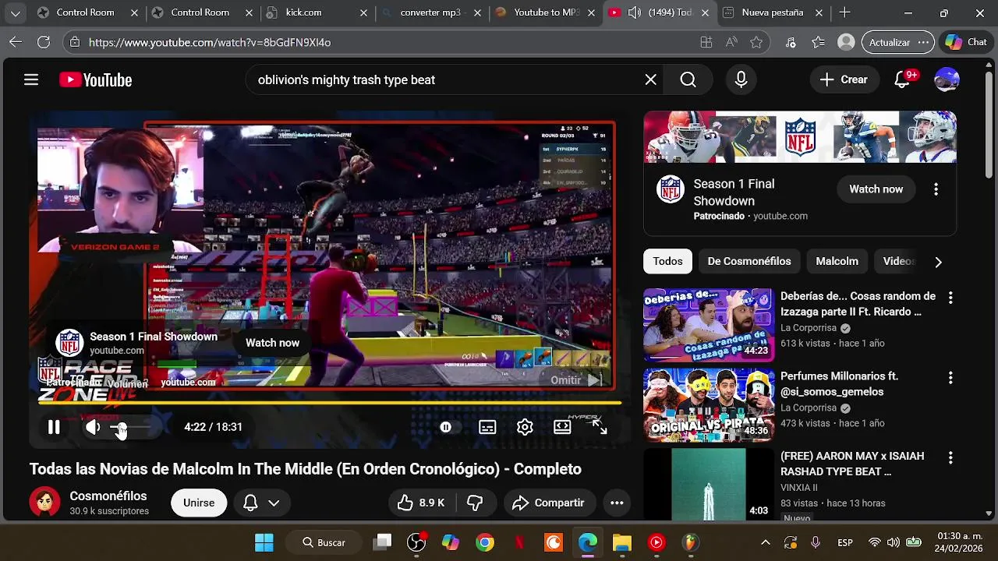
Task: Share the video with Compartir
Action: point(549,503)
